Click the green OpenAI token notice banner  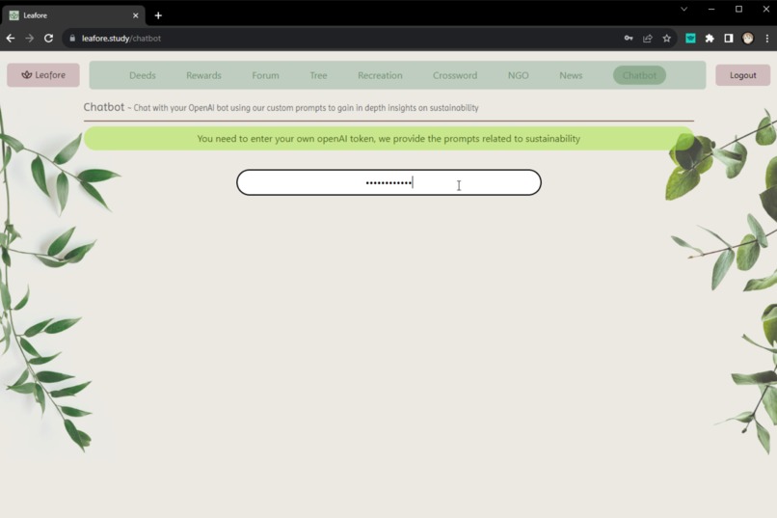389,139
